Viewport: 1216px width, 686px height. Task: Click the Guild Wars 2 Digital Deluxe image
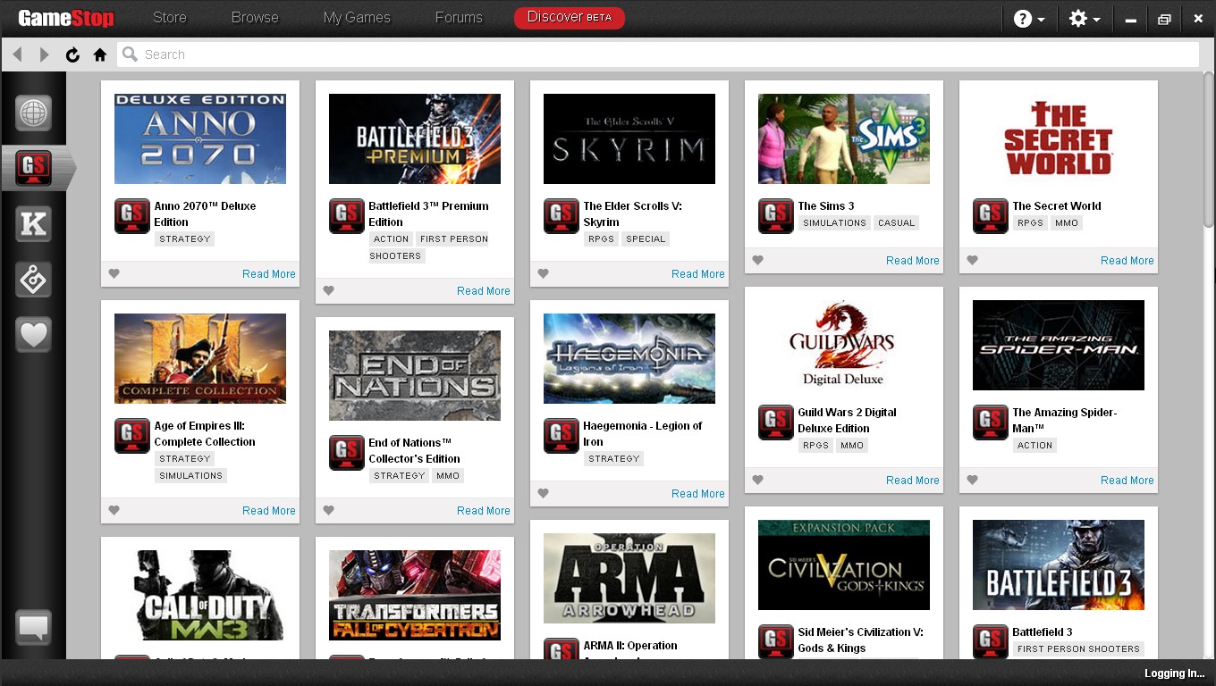[844, 345]
